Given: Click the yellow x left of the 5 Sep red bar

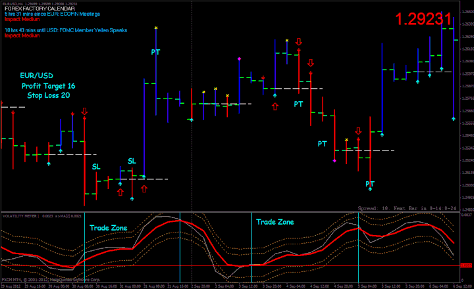Looking at the screenshot, I should [x=346, y=140].
